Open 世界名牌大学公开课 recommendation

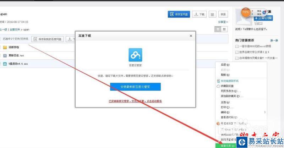tap(254, 52)
